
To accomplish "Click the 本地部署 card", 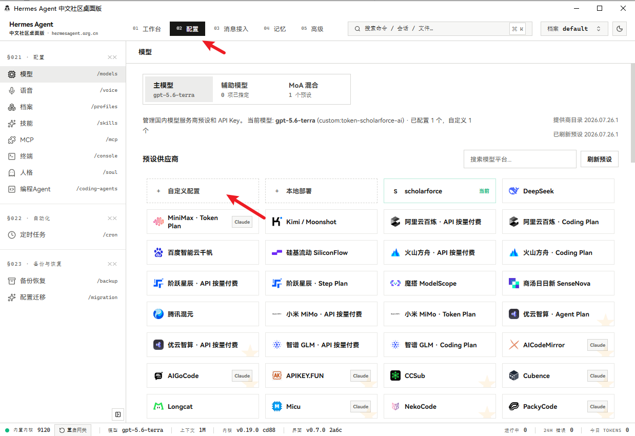I will [321, 191].
